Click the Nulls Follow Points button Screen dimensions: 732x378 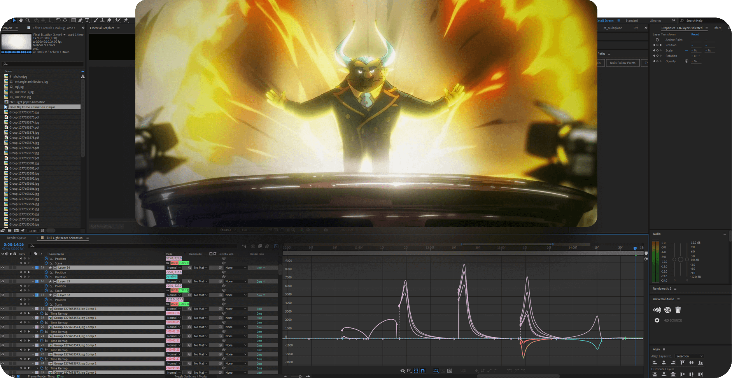tap(622, 63)
